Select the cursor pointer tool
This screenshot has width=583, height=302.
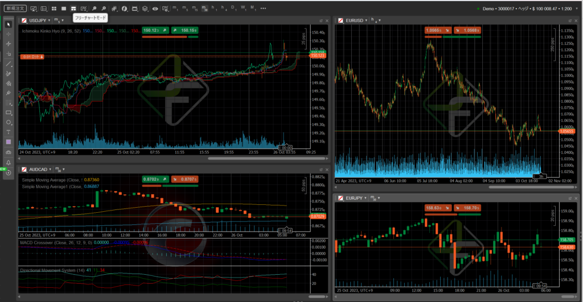[x=9, y=24]
